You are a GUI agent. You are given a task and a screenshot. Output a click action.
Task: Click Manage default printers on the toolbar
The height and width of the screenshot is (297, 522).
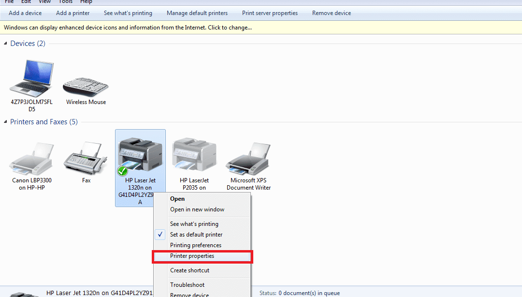pyautogui.click(x=197, y=13)
